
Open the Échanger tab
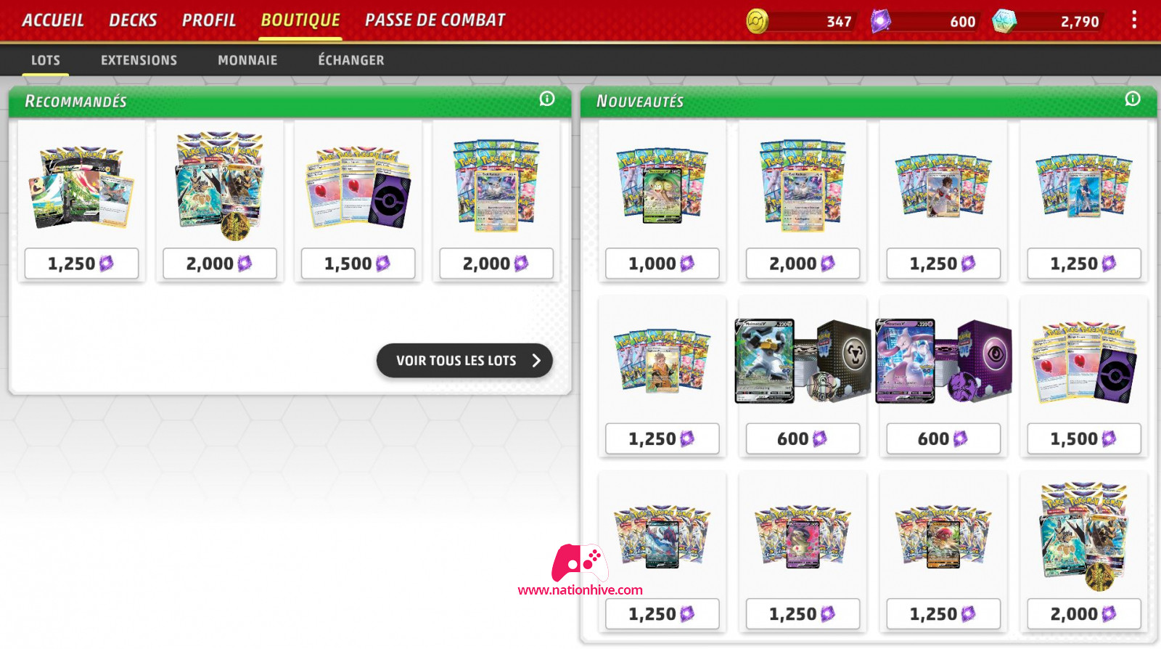pos(351,60)
